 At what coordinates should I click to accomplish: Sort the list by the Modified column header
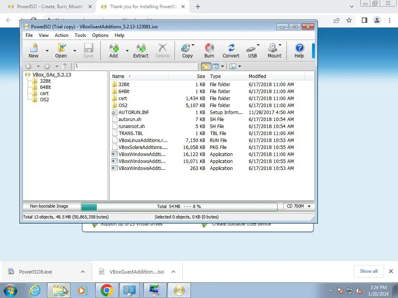pos(276,76)
